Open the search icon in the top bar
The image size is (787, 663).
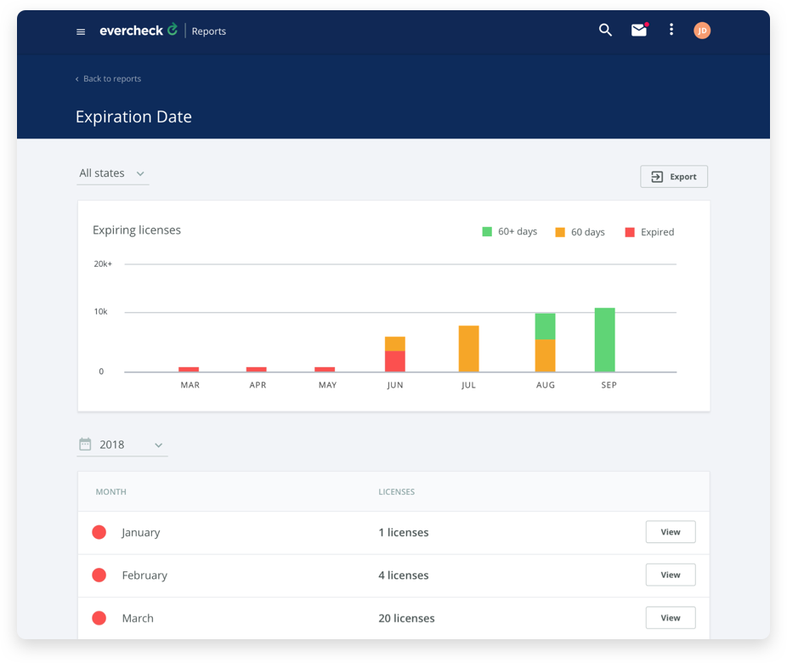click(x=605, y=30)
